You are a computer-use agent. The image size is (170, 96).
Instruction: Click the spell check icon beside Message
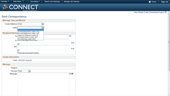pos(73,74)
